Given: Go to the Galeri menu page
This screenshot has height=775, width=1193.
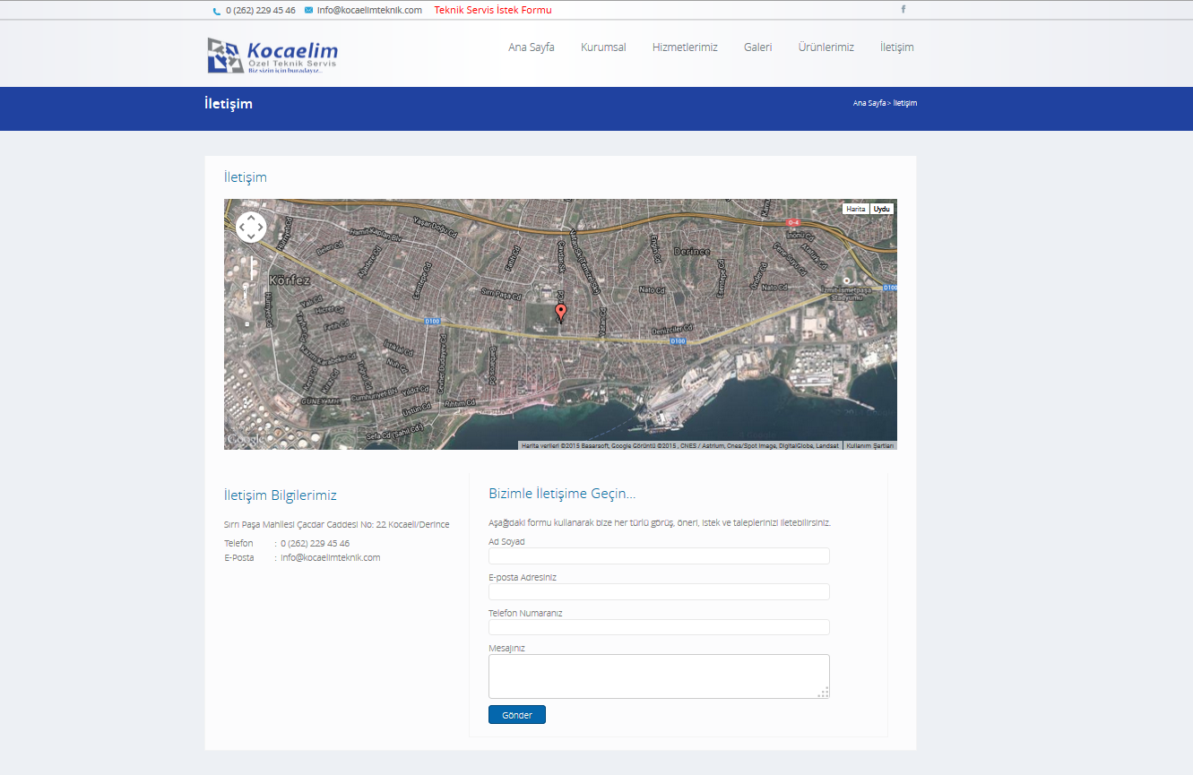Looking at the screenshot, I should click(757, 47).
